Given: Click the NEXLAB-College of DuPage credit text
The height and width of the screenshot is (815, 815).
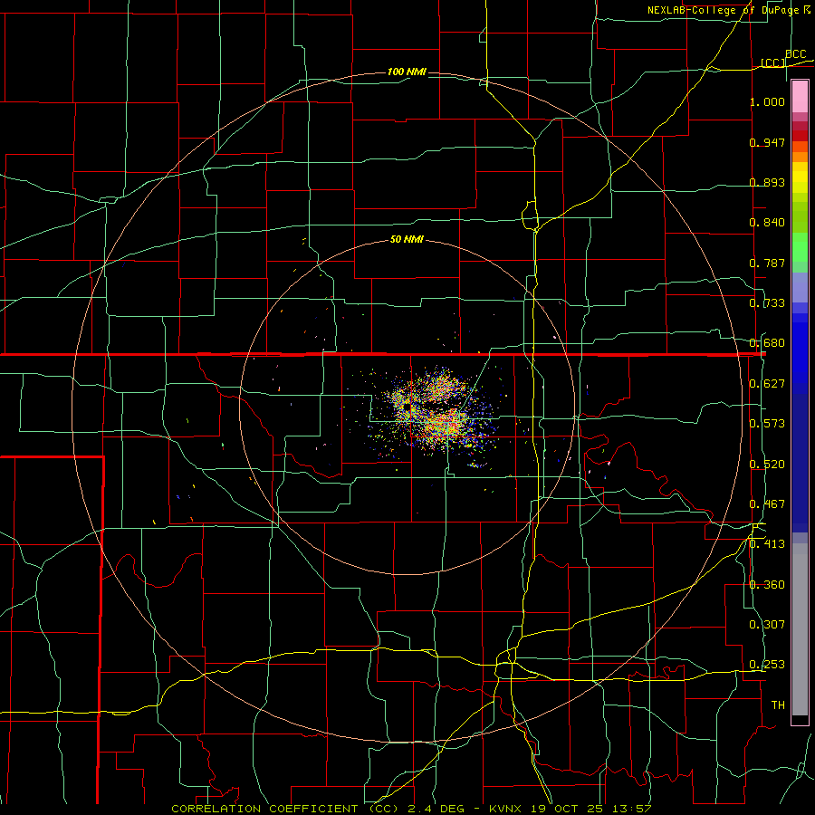Looking at the screenshot, I should 728,10.
